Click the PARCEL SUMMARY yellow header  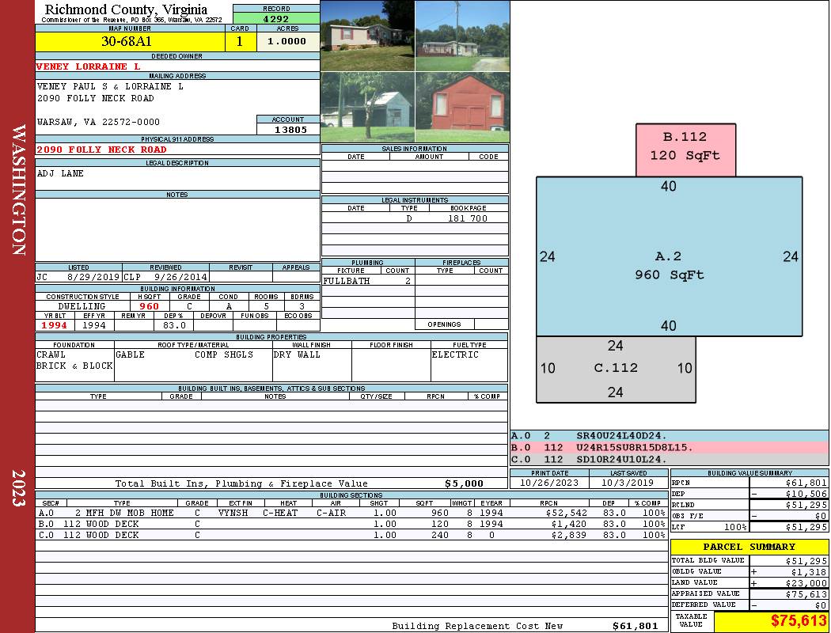coord(749,547)
